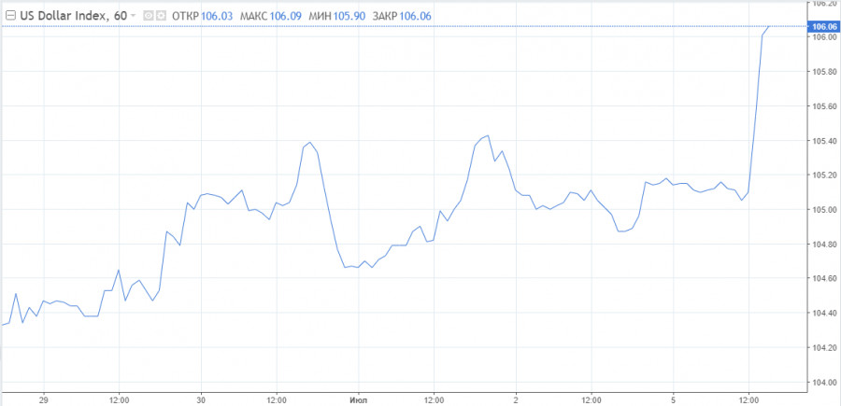
Task: Click the '30' date label on time axis
Action: point(201,399)
